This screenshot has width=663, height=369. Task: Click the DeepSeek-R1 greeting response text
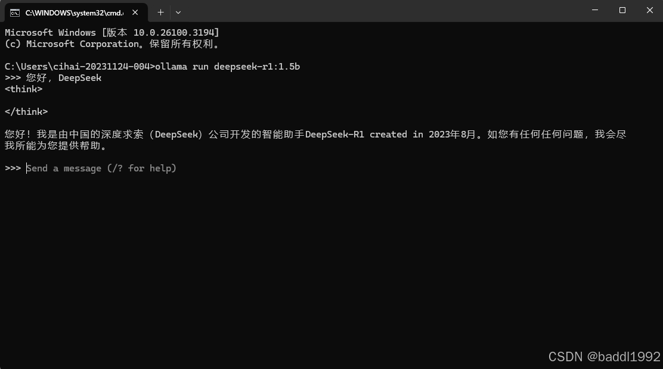[x=238, y=134]
